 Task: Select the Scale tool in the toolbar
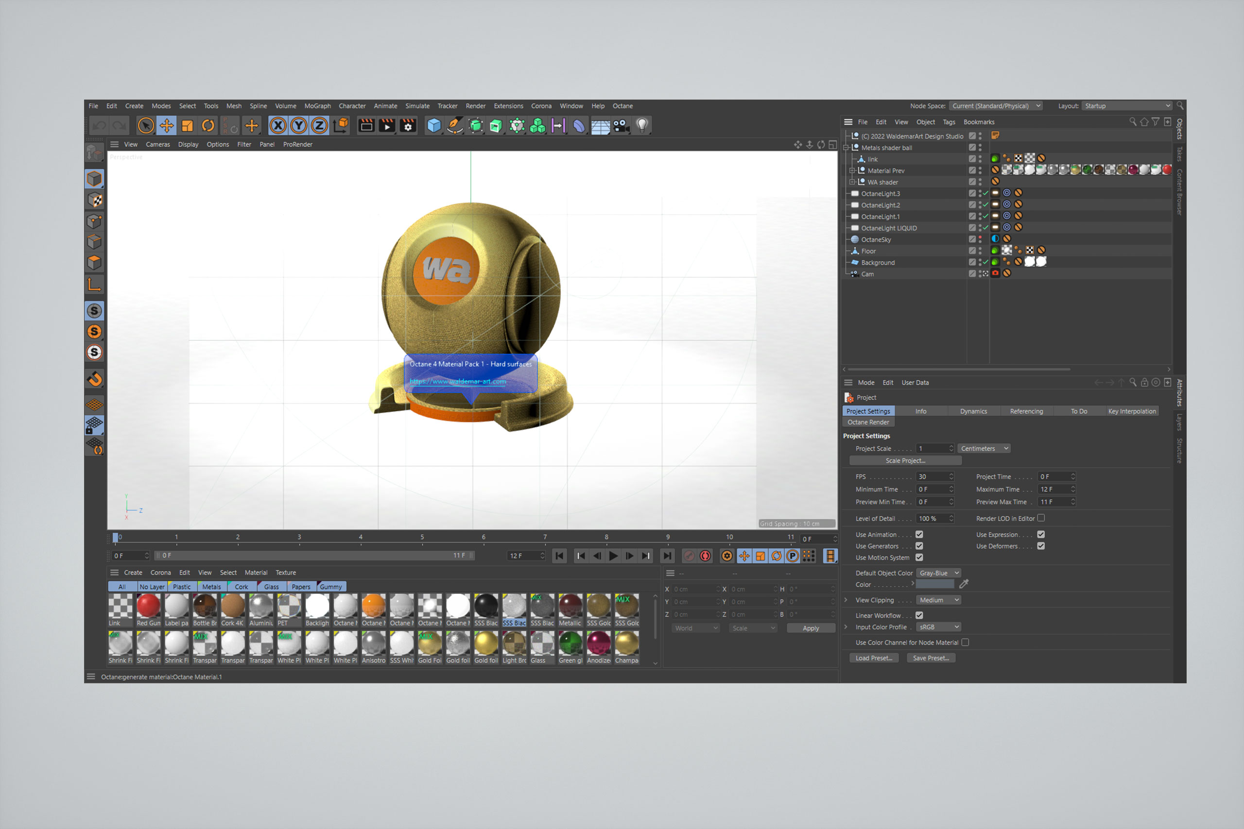(x=187, y=127)
